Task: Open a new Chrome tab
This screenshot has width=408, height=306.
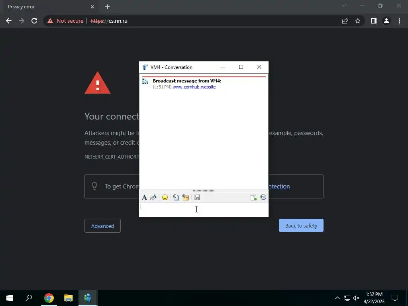Action: click(108, 7)
